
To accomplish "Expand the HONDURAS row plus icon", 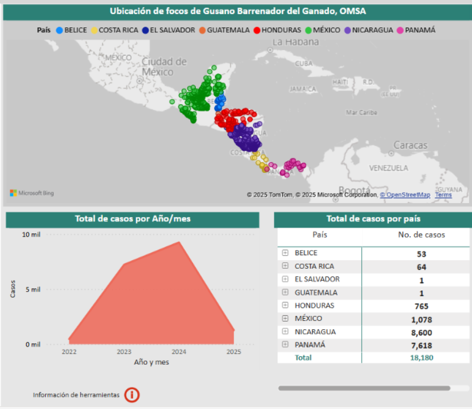I will tap(285, 305).
